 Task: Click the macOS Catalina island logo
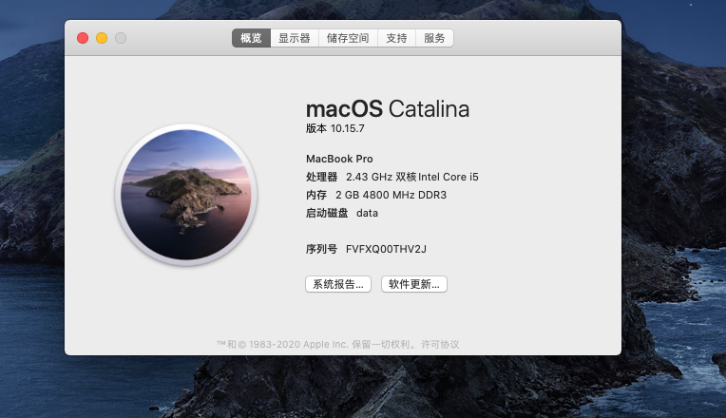coord(186,195)
